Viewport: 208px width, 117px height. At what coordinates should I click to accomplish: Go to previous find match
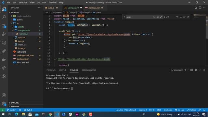[177, 17]
